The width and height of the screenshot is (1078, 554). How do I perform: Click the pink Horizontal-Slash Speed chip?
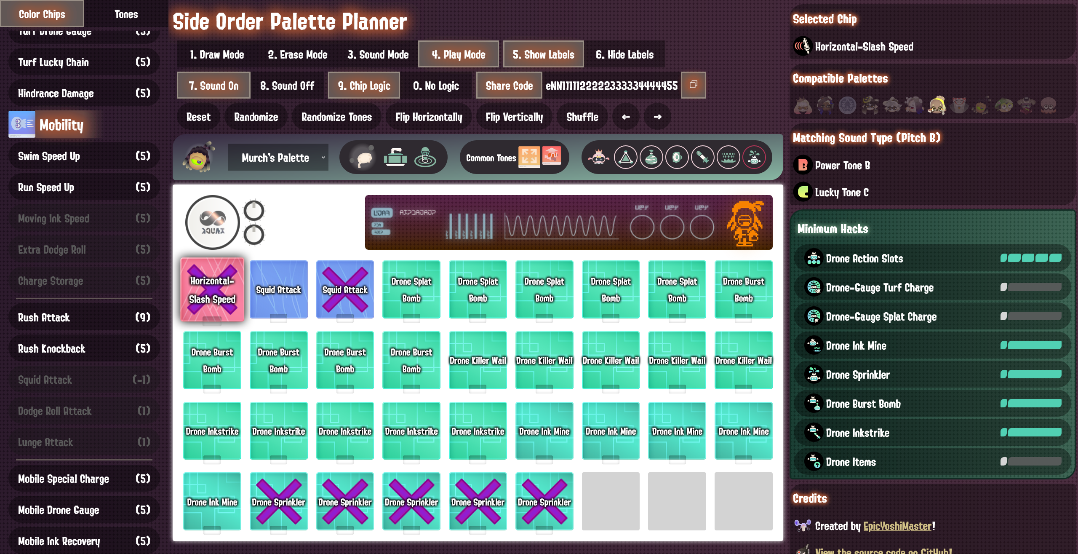coord(212,290)
